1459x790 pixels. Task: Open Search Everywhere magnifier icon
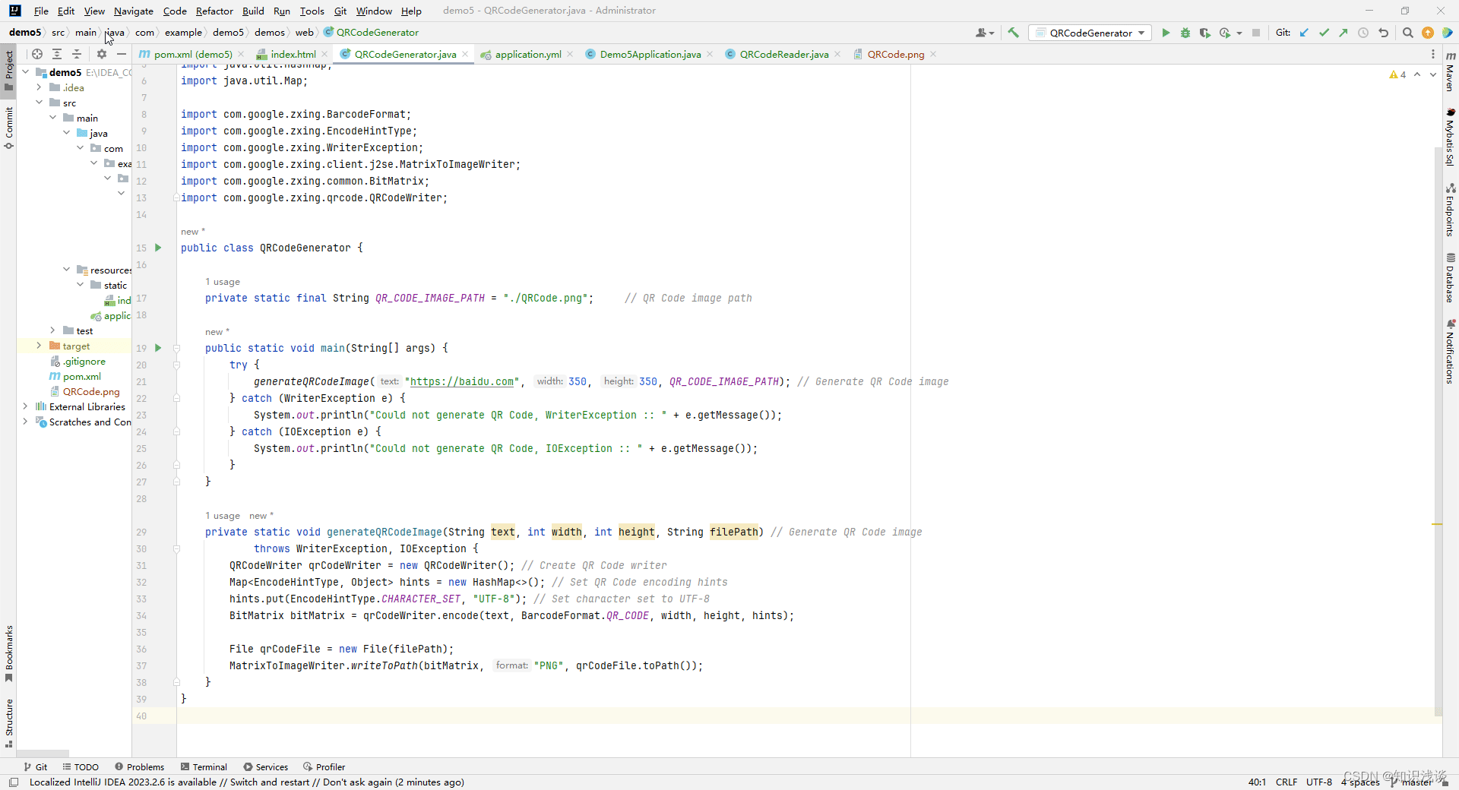[x=1408, y=33]
